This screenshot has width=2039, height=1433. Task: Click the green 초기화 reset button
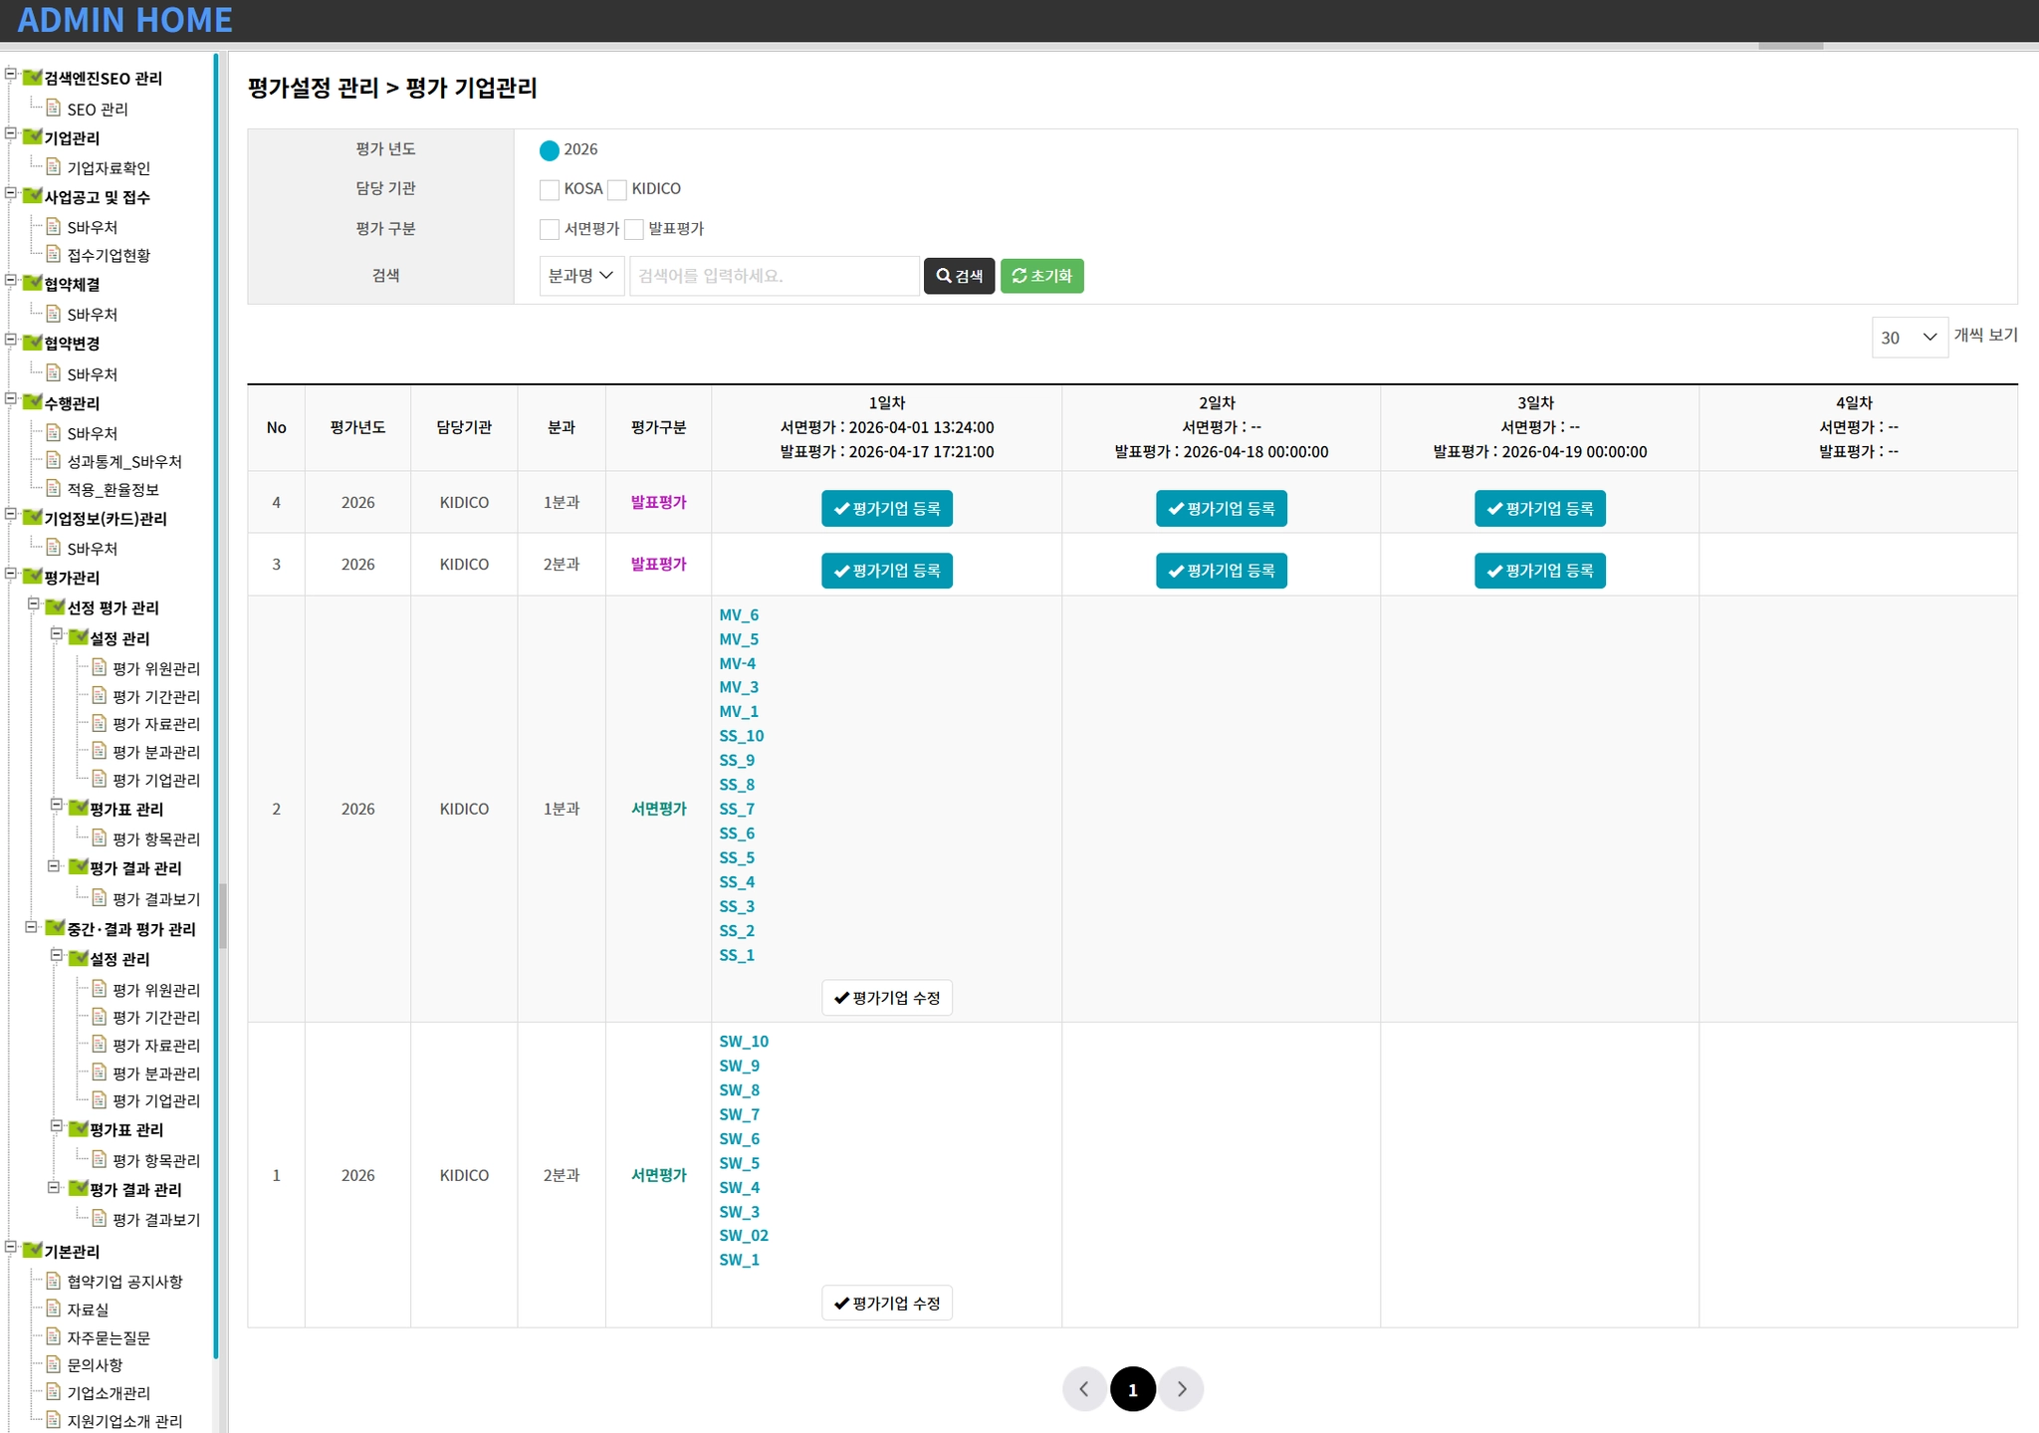tap(1041, 276)
